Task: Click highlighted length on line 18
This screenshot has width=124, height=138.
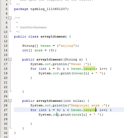Action: tap(89, 69)
